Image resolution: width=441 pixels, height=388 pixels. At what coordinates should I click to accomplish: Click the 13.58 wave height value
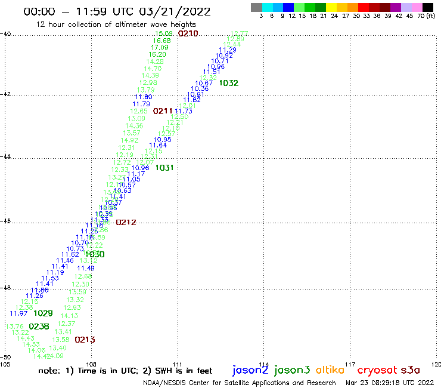[x=61, y=340]
